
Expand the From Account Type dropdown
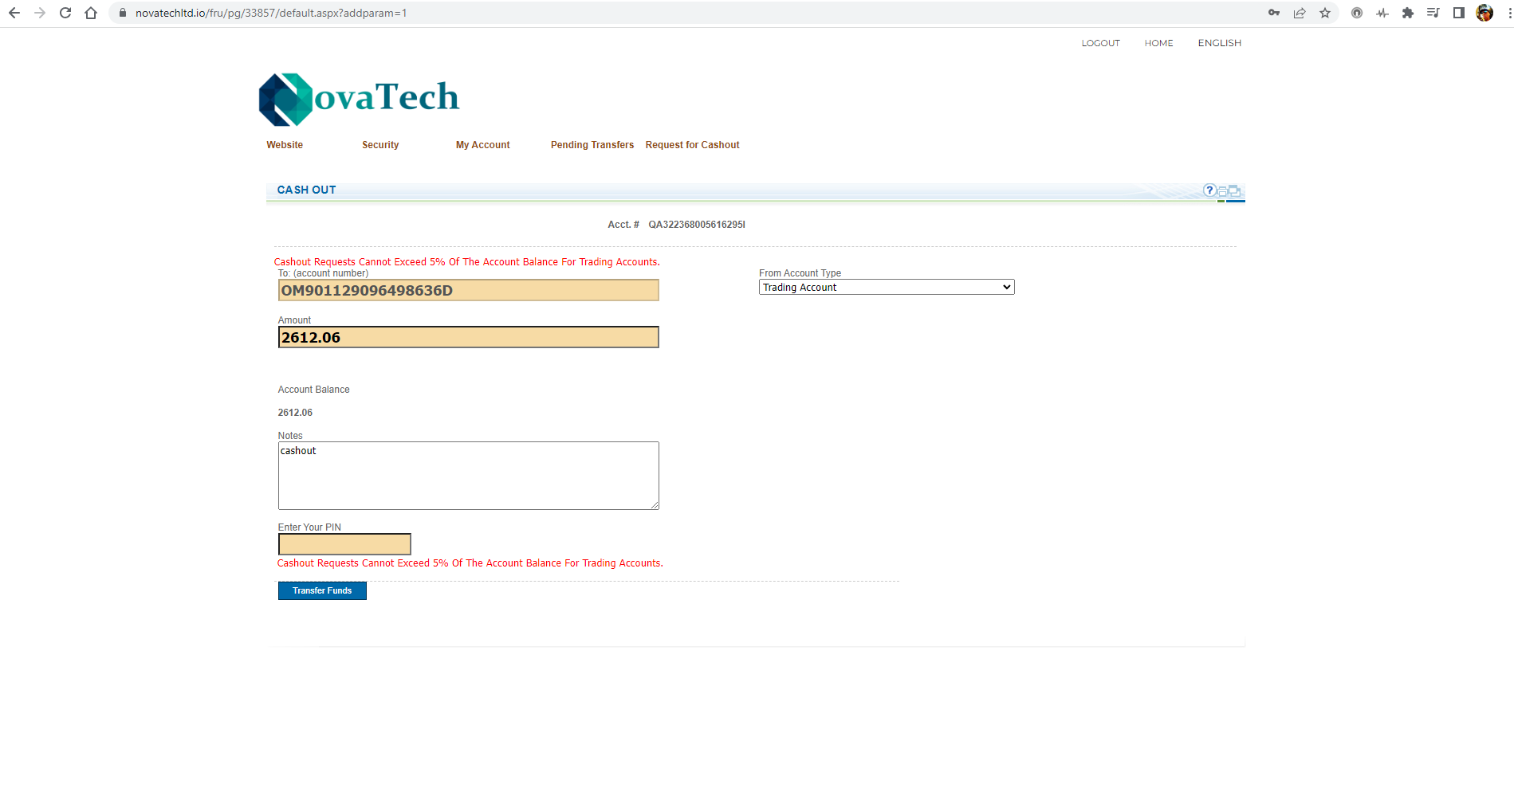pos(887,288)
